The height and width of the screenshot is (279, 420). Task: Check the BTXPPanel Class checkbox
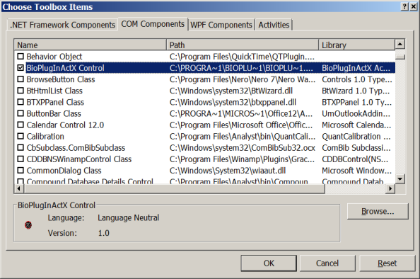click(21, 102)
